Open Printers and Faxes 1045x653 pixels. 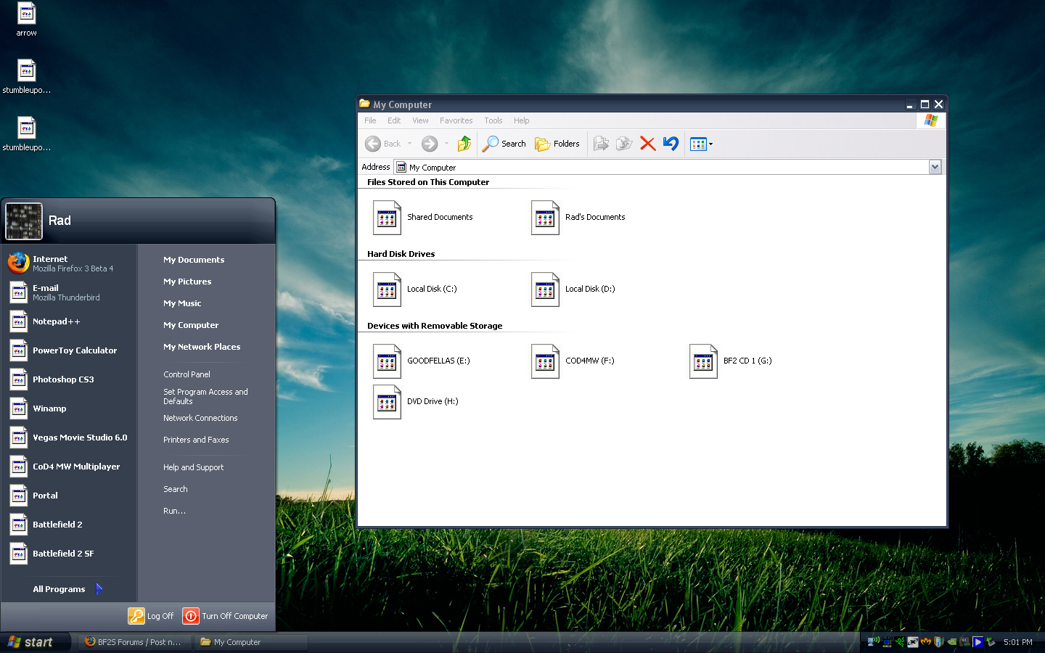196,440
